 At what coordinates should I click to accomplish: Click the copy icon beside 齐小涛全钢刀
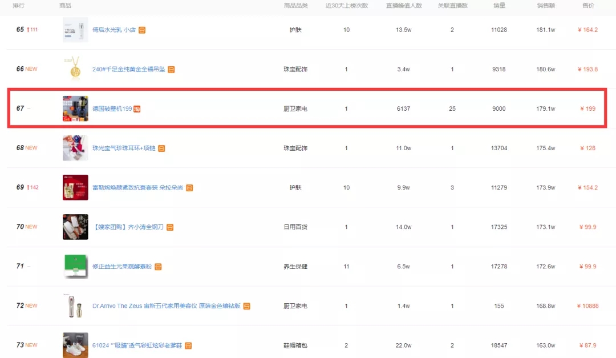[x=171, y=227]
